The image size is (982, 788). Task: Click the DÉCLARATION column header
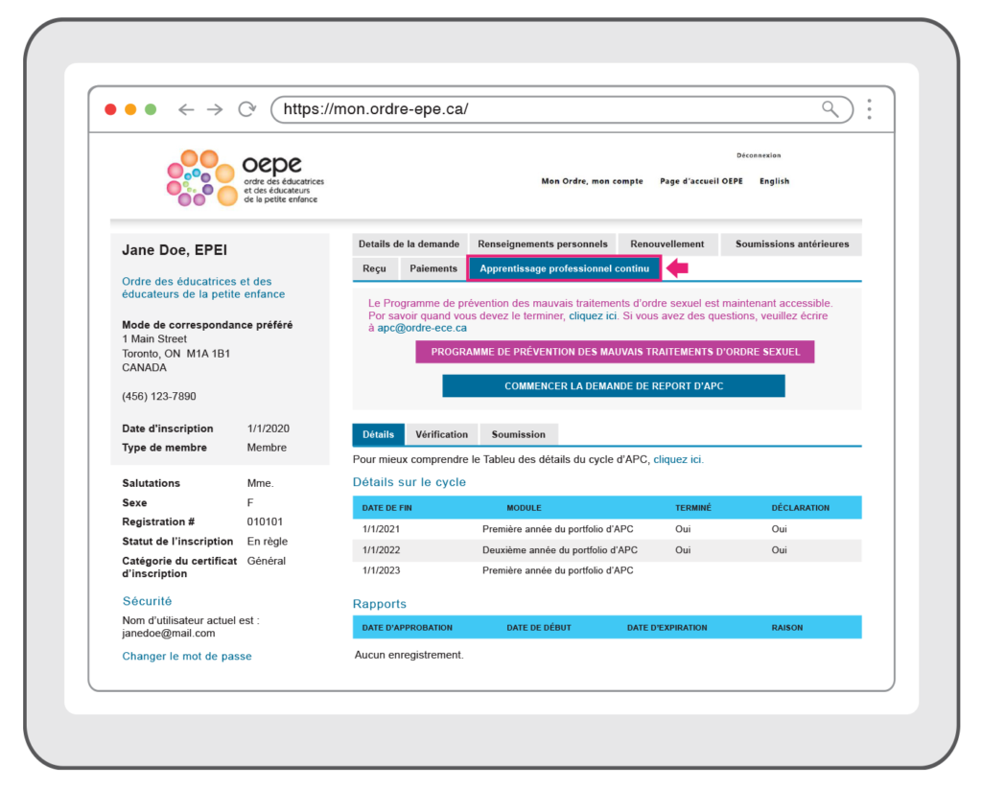801,508
